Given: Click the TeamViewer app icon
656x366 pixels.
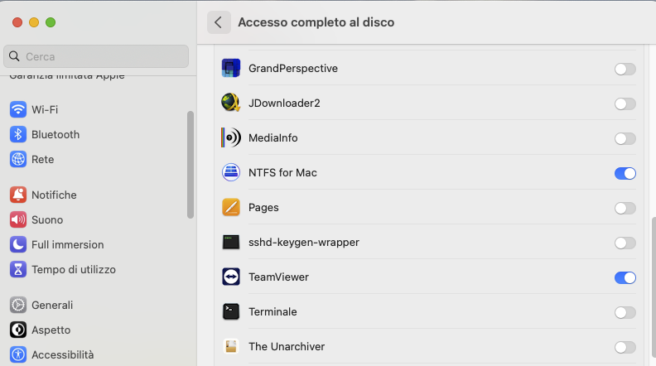Looking at the screenshot, I should pos(231,277).
